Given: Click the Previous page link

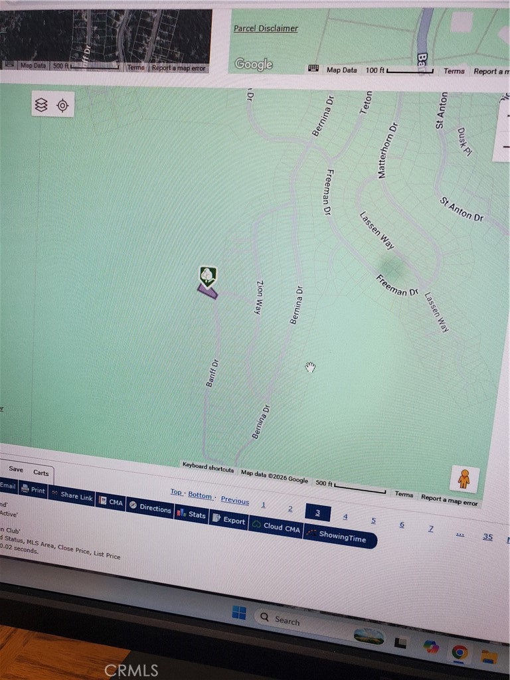Looking at the screenshot, I should coord(234,501).
